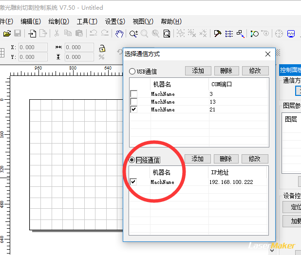Click the zoom-to-page magnifier icon
301x255 pixels.
click(x=167, y=34)
